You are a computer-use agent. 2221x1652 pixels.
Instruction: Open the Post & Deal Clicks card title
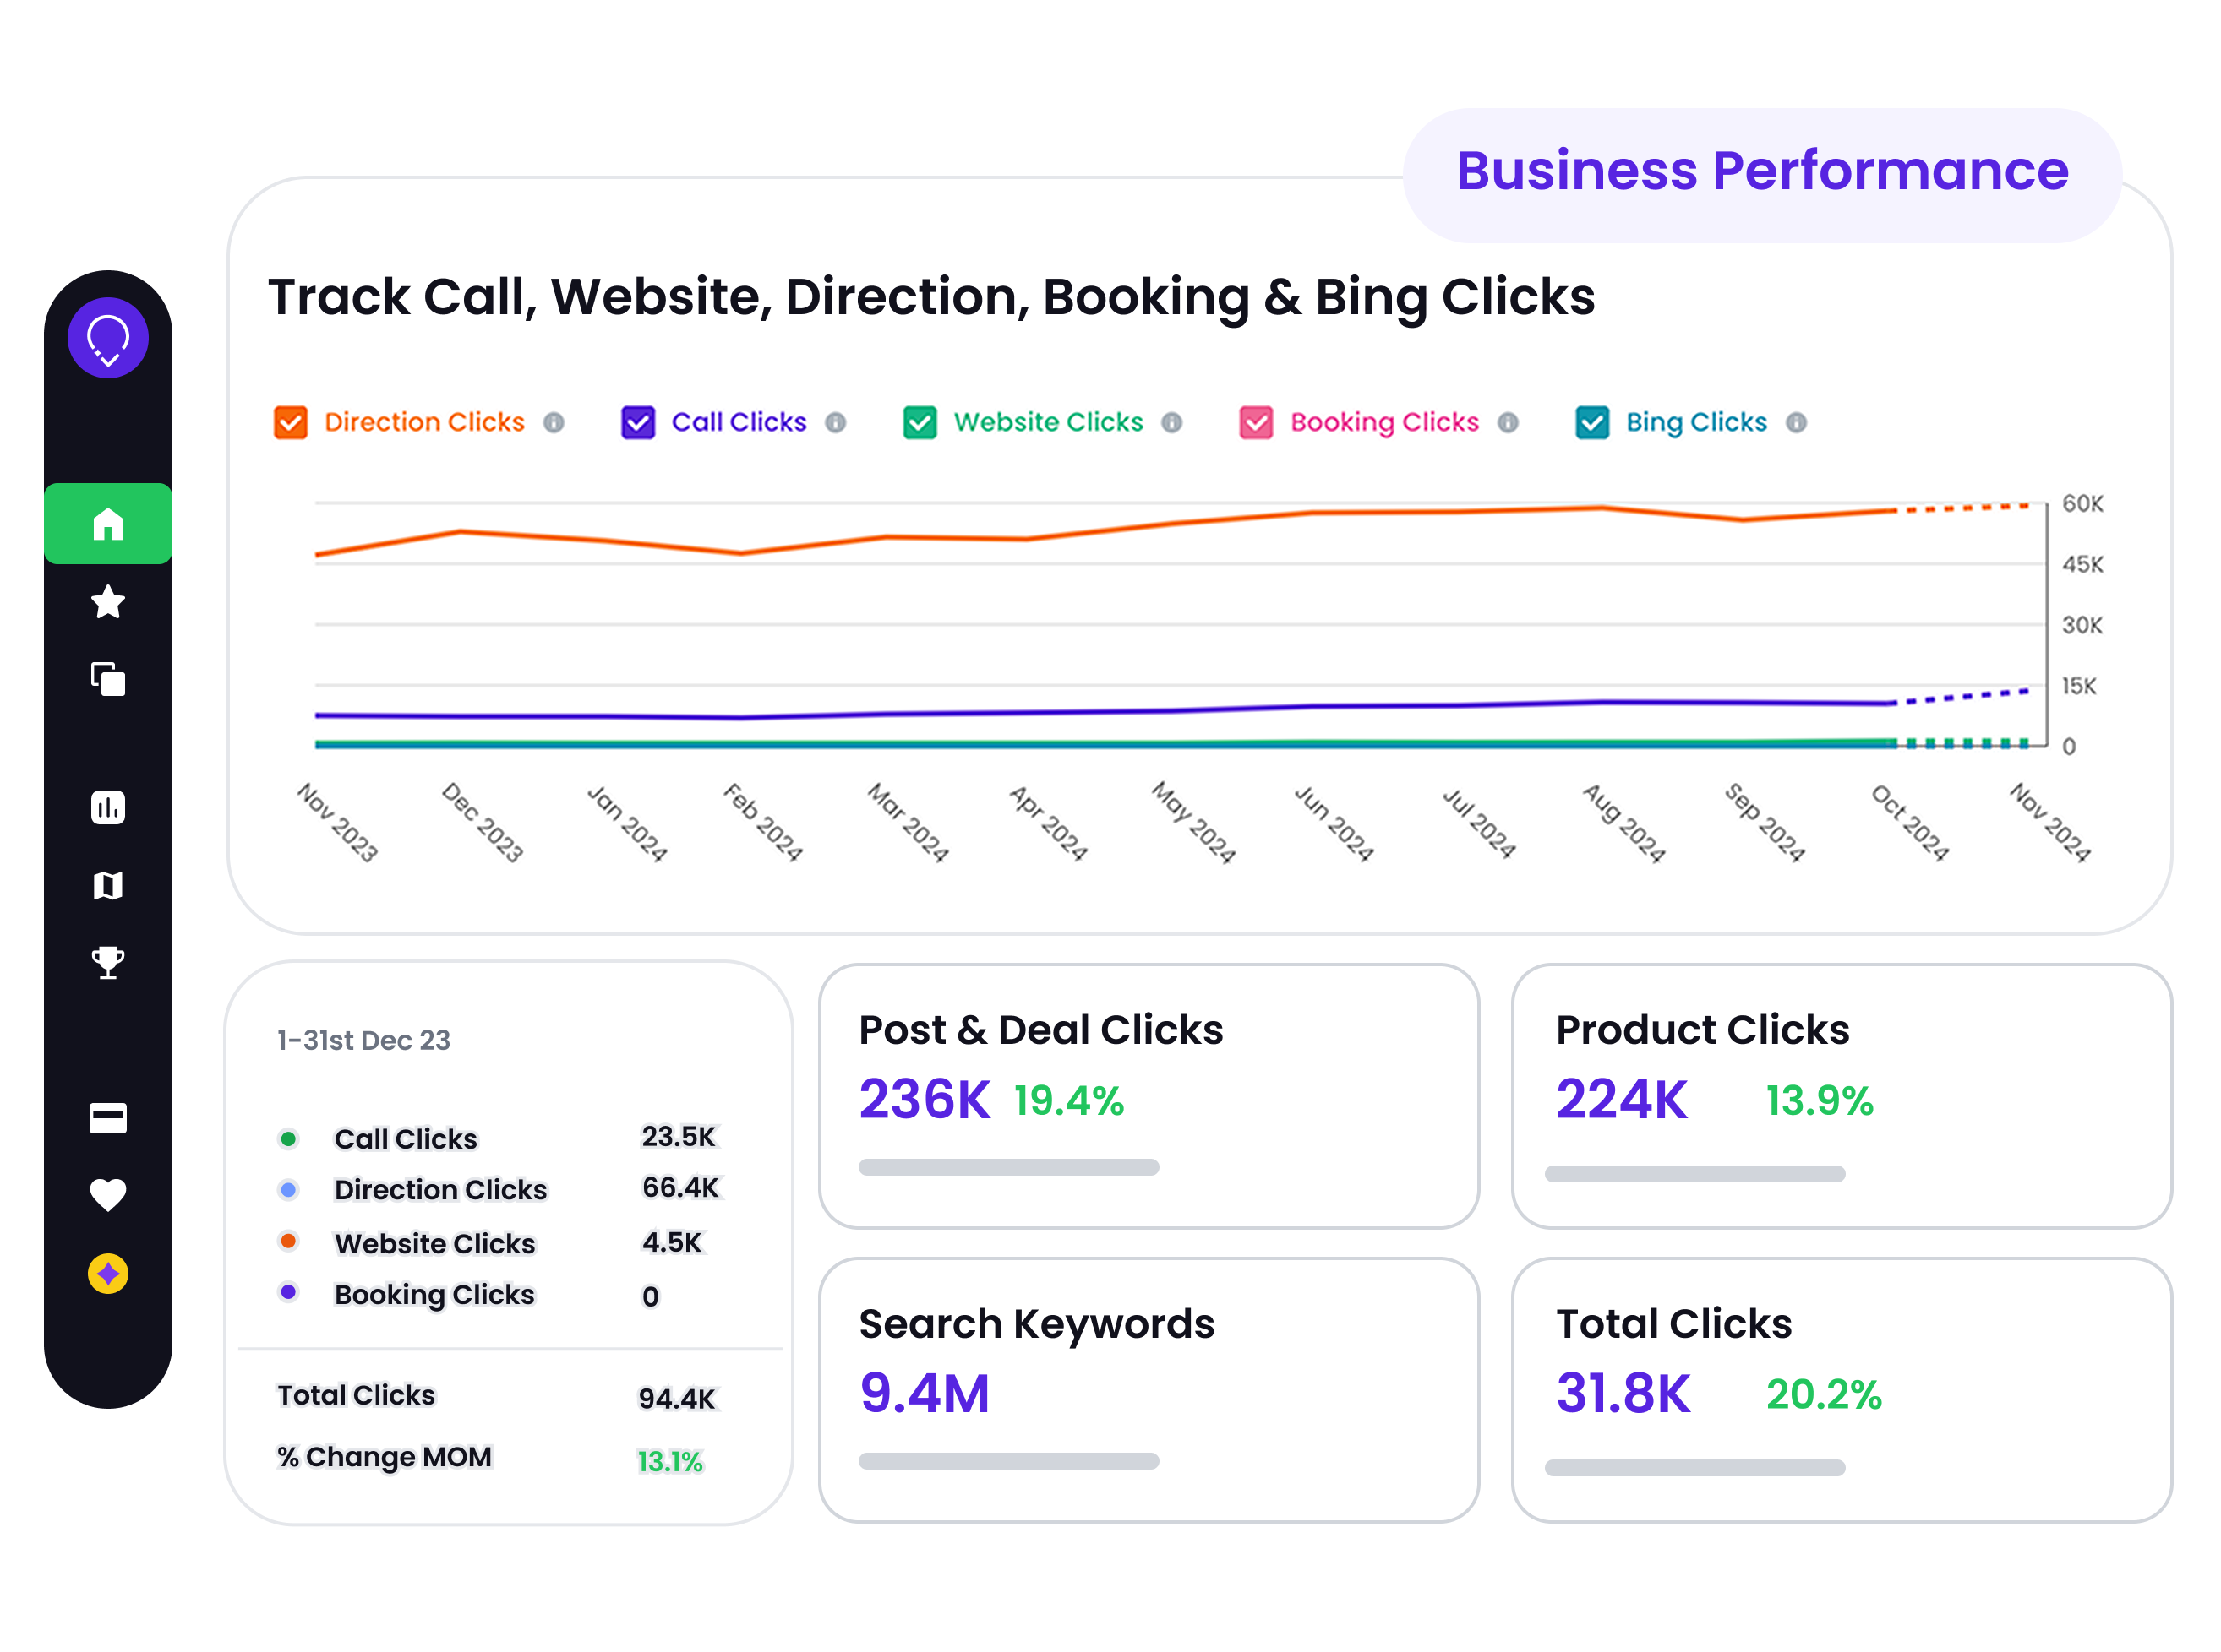pyautogui.click(x=1040, y=1030)
